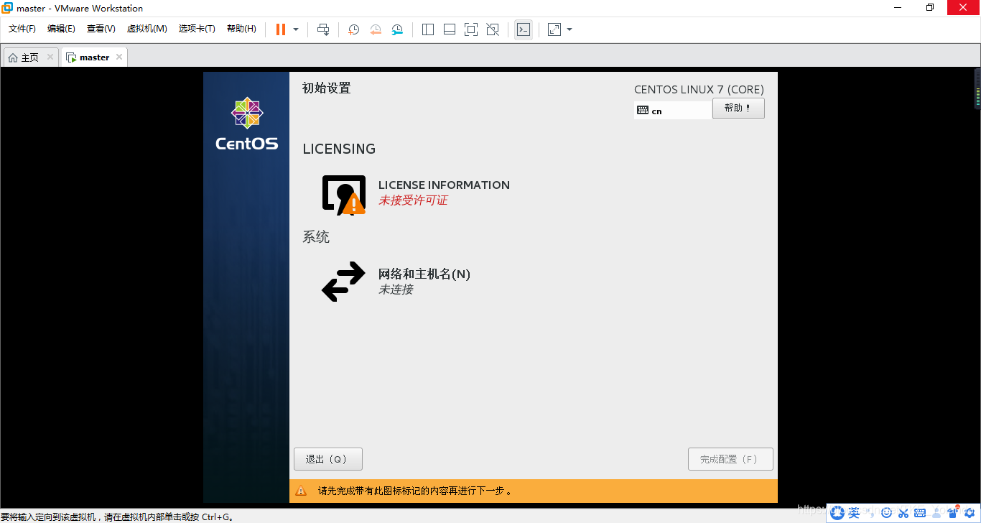Open the IME settings gear icon

click(x=970, y=513)
